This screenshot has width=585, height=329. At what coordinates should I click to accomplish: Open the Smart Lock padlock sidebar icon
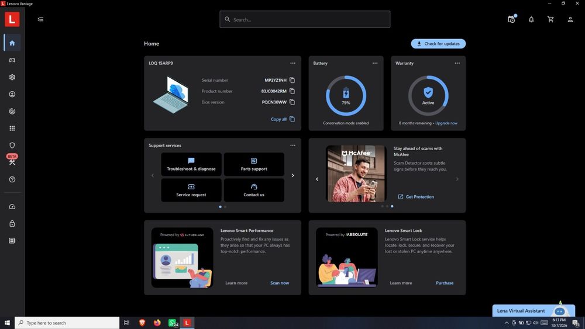(x=12, y=224)
